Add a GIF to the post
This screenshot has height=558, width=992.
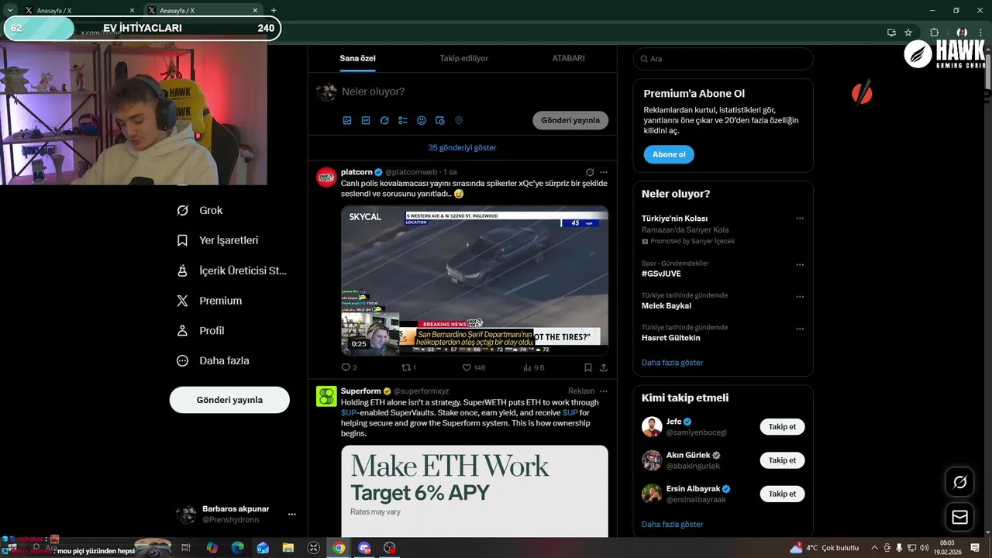[x=366, y=121]
